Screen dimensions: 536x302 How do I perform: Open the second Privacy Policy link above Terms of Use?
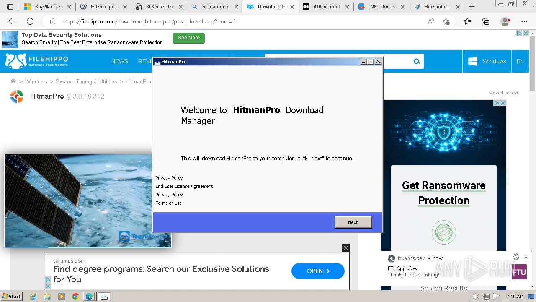(x=169, y=195)
